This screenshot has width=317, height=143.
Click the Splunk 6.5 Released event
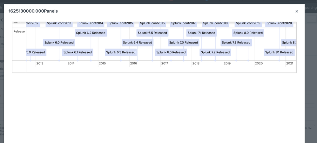point(152,33)
